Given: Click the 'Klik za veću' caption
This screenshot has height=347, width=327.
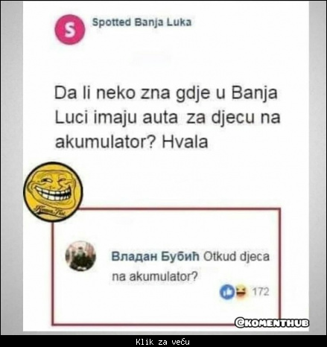Looking at the screenshot, I should 162,342.
